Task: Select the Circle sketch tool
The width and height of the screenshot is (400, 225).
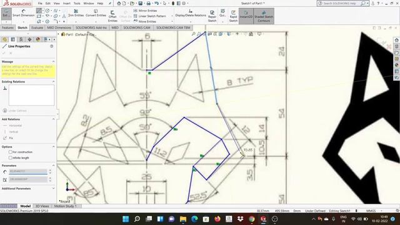Action: (x=47, y=11)
